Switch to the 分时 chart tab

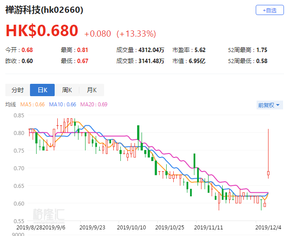click(x=18, y=90)
